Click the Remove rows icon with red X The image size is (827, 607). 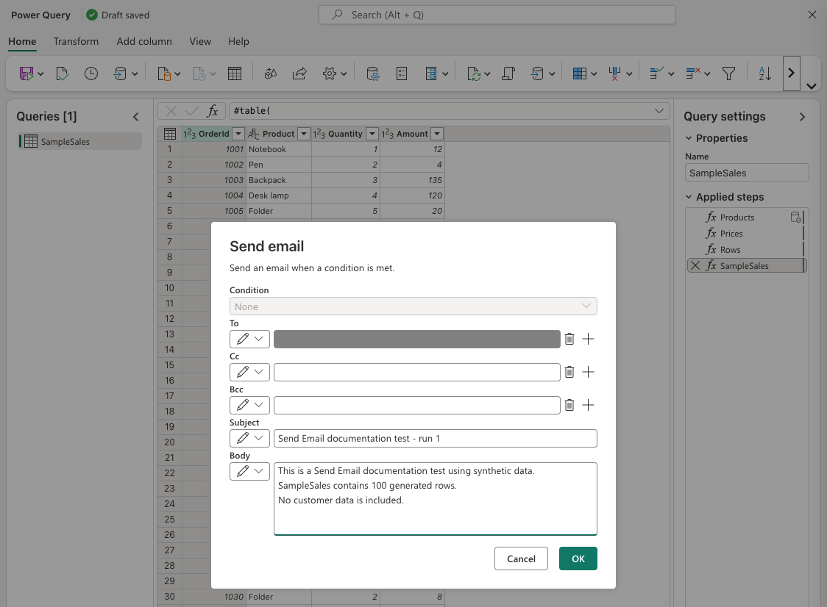pyautogui.click(x=693, y=73)
